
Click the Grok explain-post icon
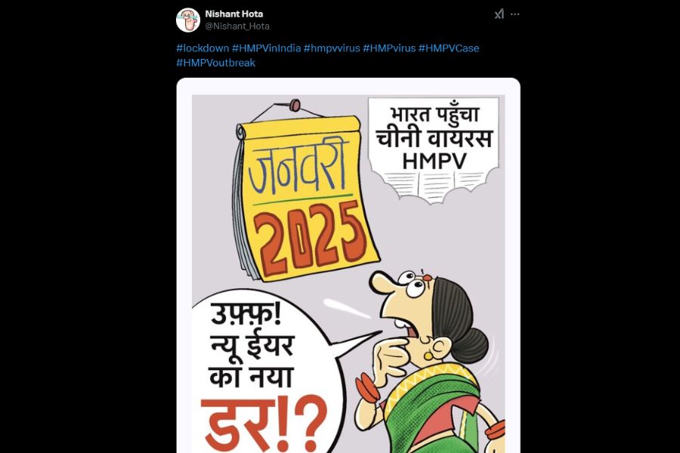coord(499,14)
